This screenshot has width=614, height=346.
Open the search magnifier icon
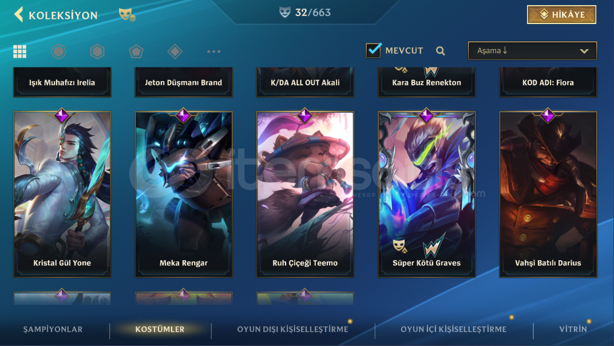pos(440,50)
